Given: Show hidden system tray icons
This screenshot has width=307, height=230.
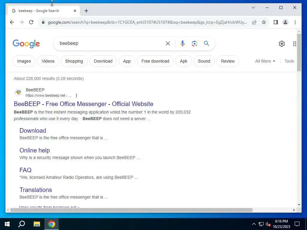Looking at the screenshot, I should (254, 224).
